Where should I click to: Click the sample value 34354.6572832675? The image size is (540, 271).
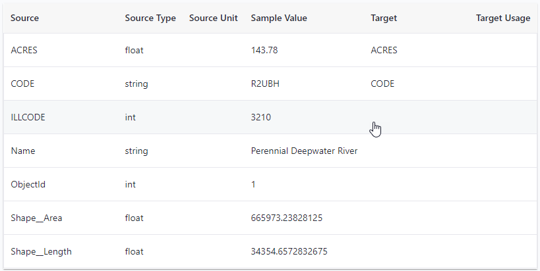pyautogui.click(x=289, y=252)
